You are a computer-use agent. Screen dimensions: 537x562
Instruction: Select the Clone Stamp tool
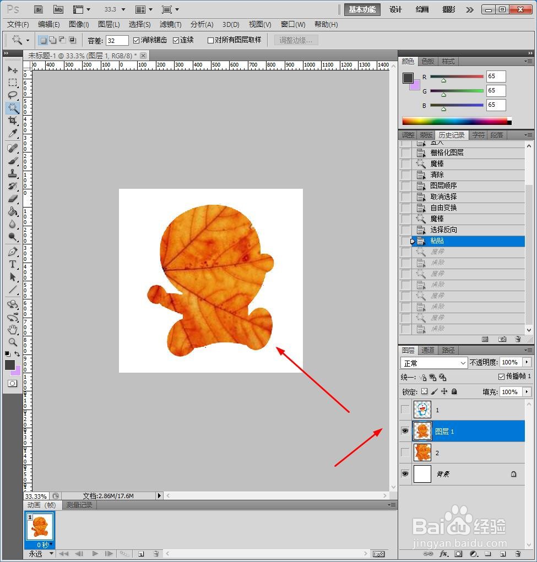coord(13,173)
